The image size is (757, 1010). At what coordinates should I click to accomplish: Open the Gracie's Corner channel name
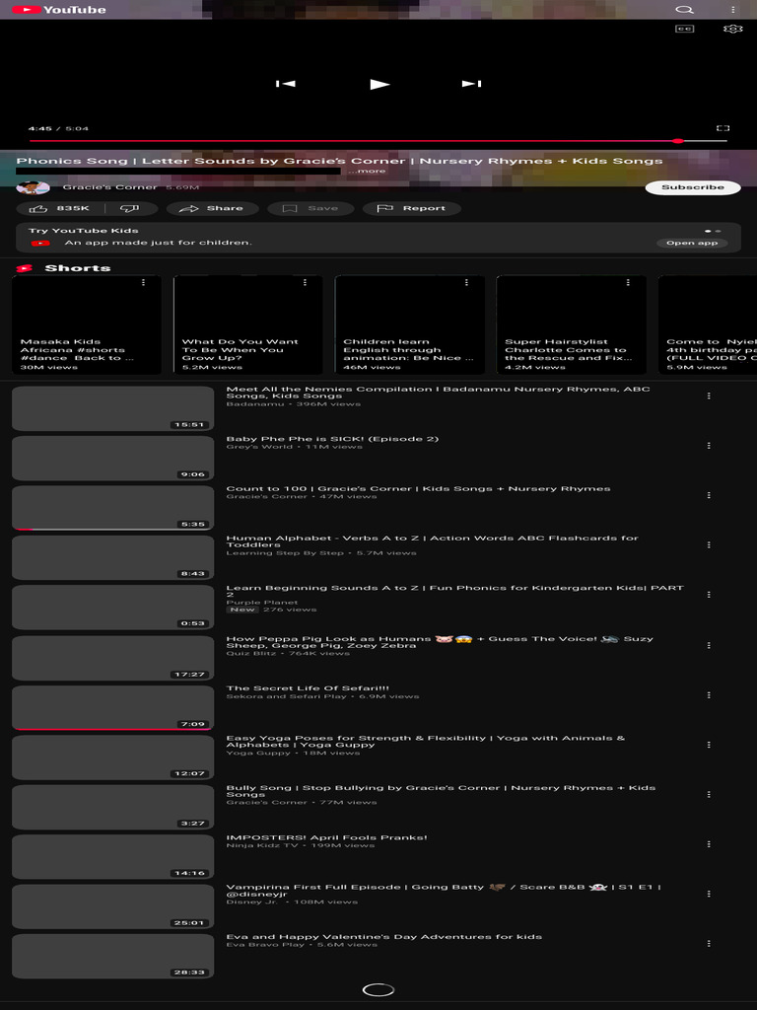(x=109, y=187)
